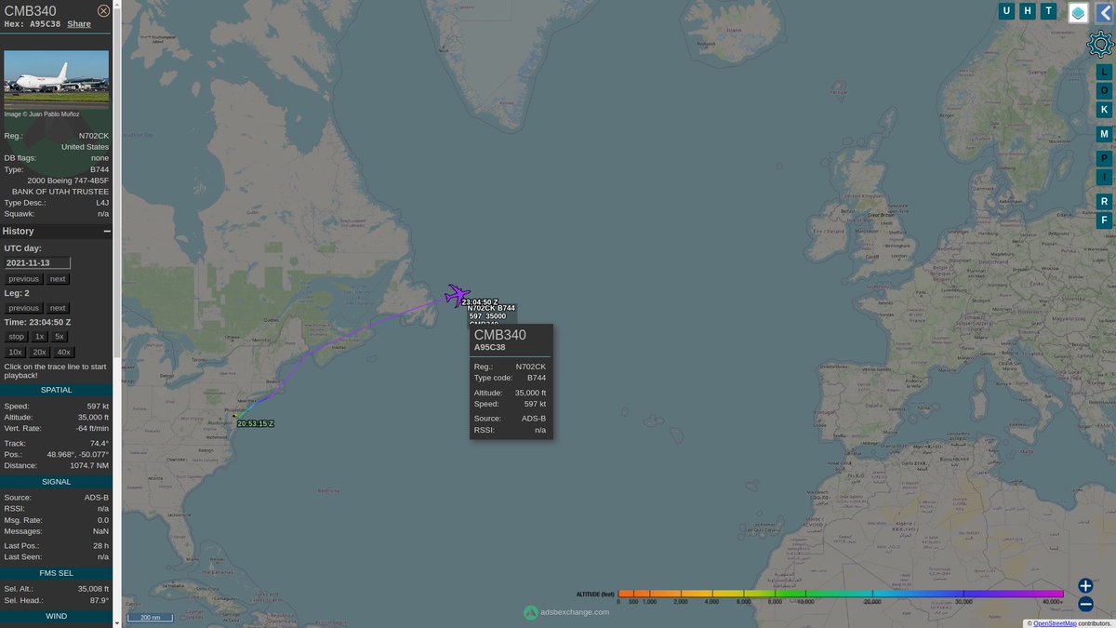Select the next leg button
This screenshot has width=1116, height=628.
58,308
